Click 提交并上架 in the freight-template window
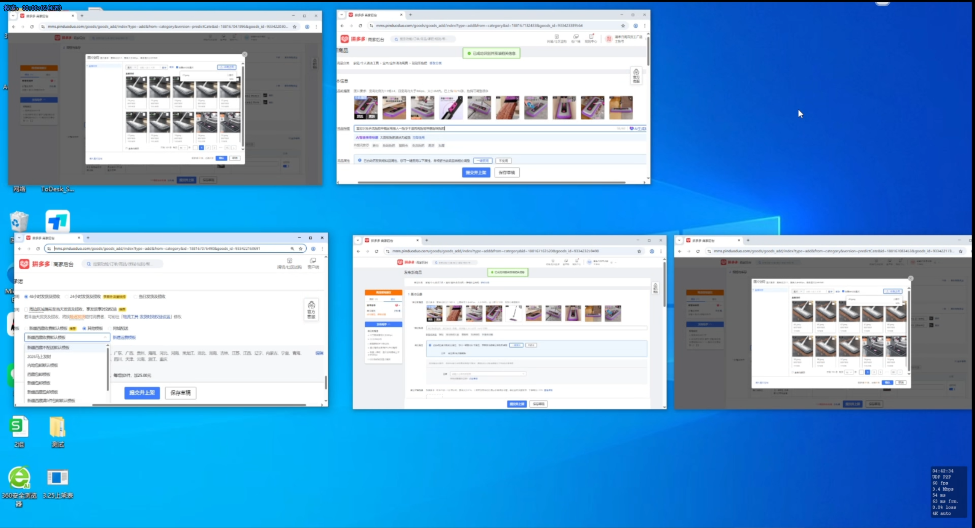This screenshot has height=528, width=975. tap(142, 393)
